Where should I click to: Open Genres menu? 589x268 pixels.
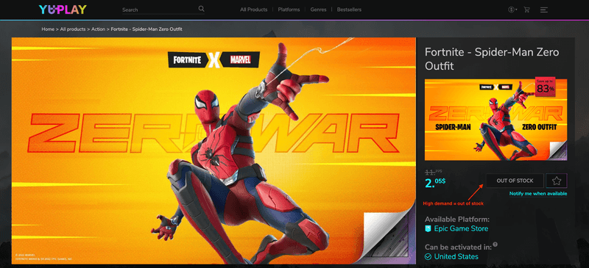tap(318, 10)
